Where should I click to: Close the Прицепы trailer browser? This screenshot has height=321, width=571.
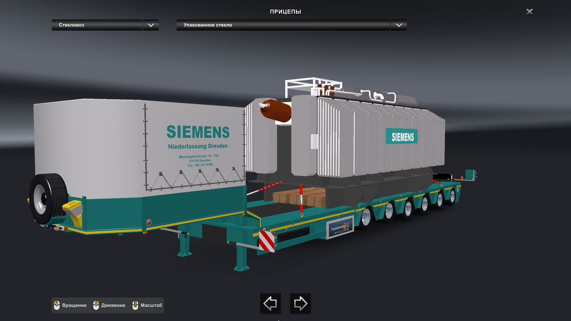tap(530, 12)
